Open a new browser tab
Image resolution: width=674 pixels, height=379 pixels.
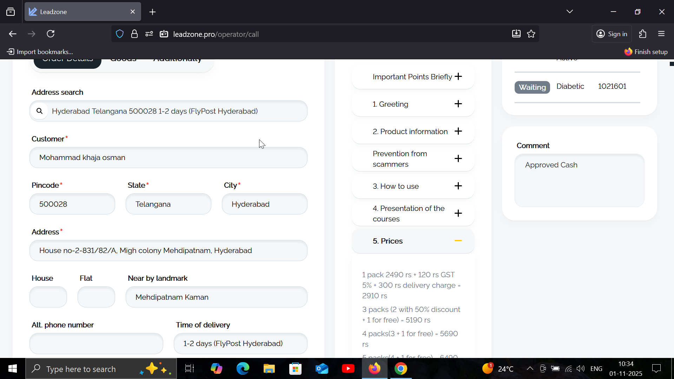click(x=152, y=12)
